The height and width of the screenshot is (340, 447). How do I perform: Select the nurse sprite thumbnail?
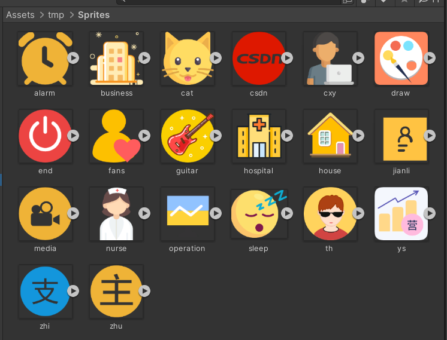pos(116,213)
